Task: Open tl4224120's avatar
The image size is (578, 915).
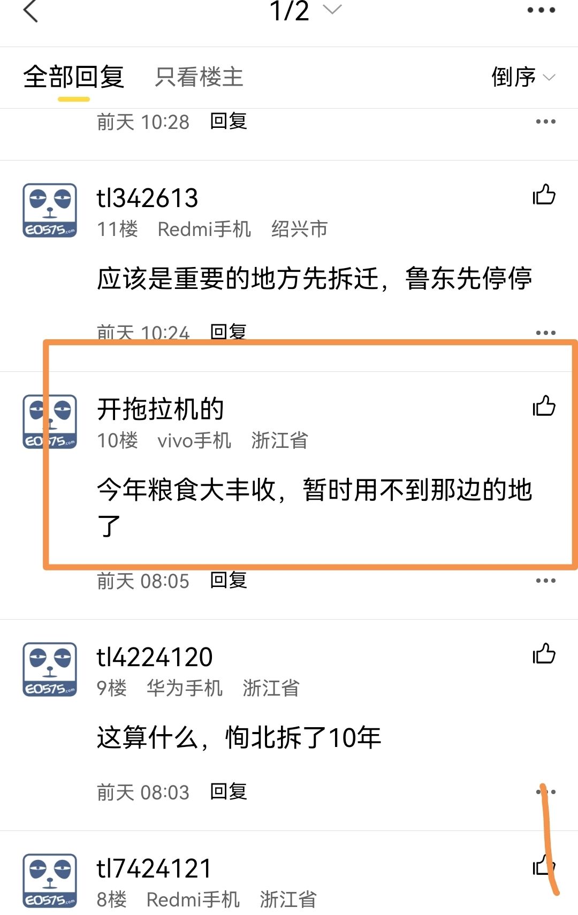Action: 50,669
